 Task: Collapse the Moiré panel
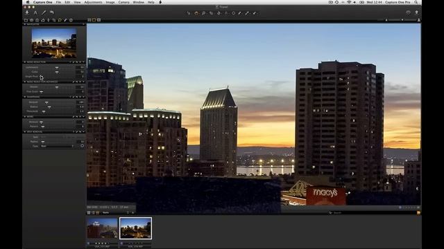point(25,117)
